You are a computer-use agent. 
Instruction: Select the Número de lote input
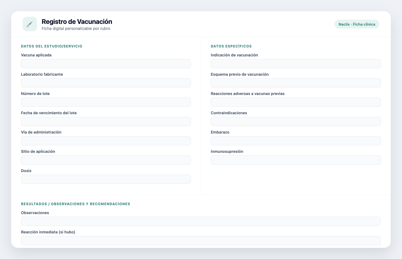click(x=106, y=102)
